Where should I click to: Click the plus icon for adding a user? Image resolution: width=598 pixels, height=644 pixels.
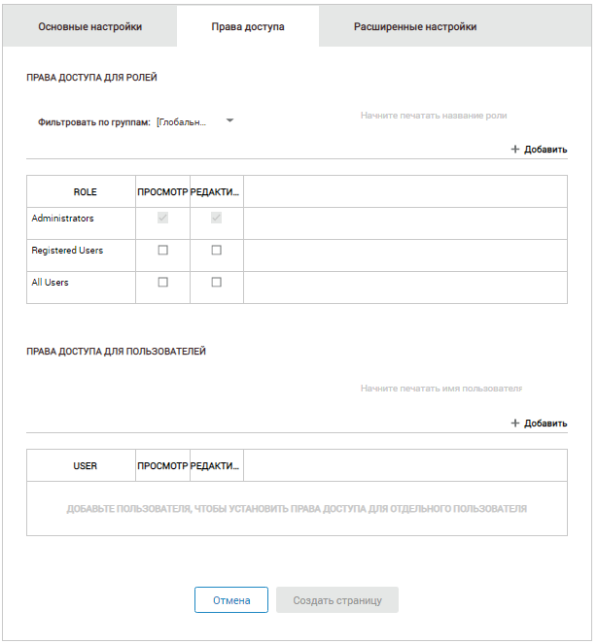pos(515,424)
